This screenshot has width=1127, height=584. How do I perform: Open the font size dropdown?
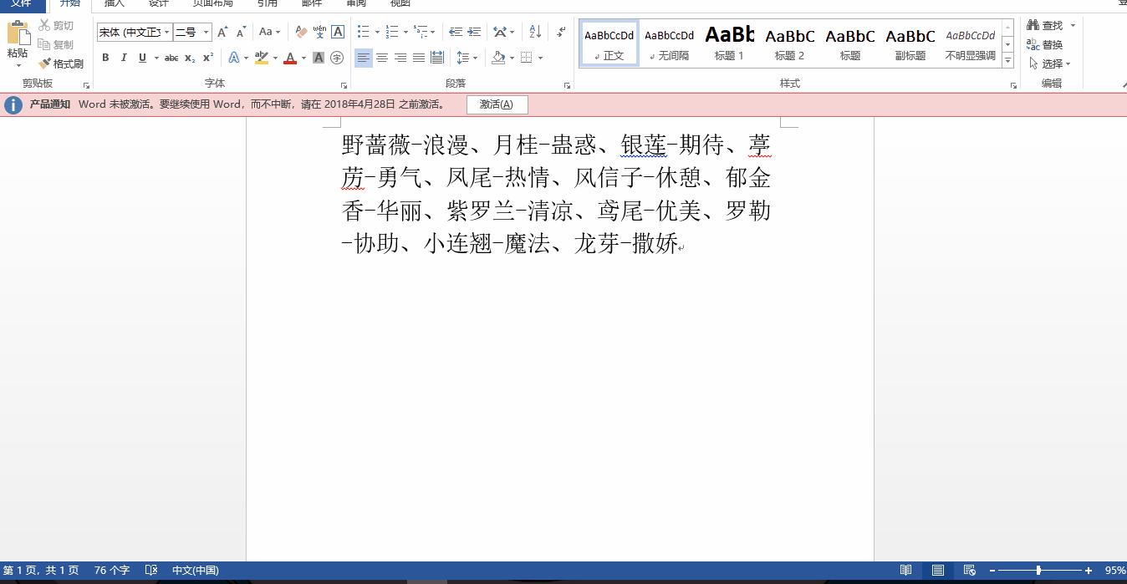(x=205, y=32)
